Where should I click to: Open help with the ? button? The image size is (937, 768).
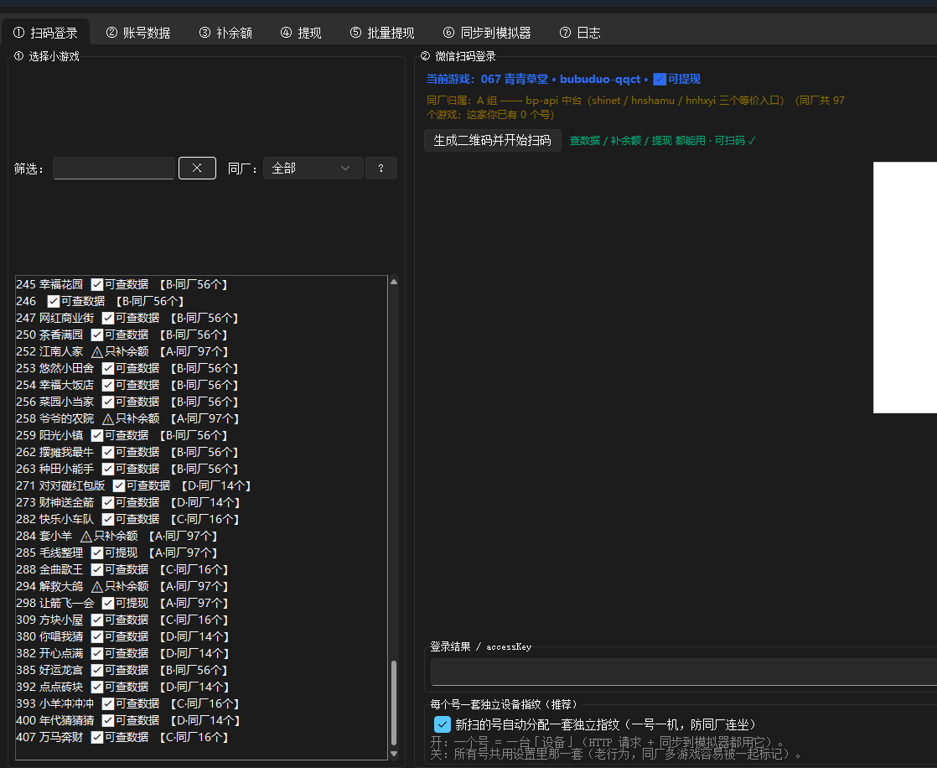pos(380,169)
